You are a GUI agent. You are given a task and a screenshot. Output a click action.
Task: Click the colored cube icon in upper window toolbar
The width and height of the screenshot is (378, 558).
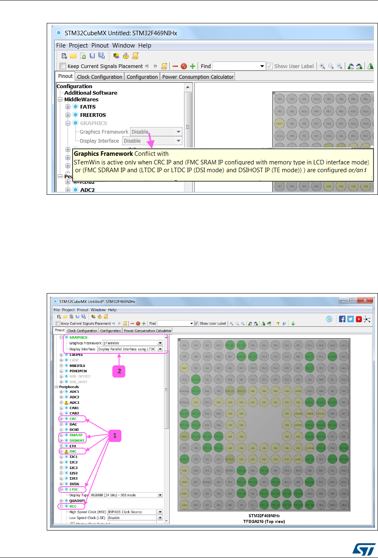tap(116, 56)
